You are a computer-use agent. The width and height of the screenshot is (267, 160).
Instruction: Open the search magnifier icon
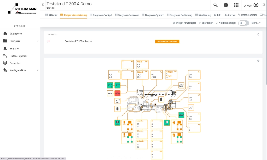(215, 5)
